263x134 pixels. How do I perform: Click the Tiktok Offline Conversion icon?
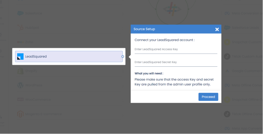tap(227, 114)
